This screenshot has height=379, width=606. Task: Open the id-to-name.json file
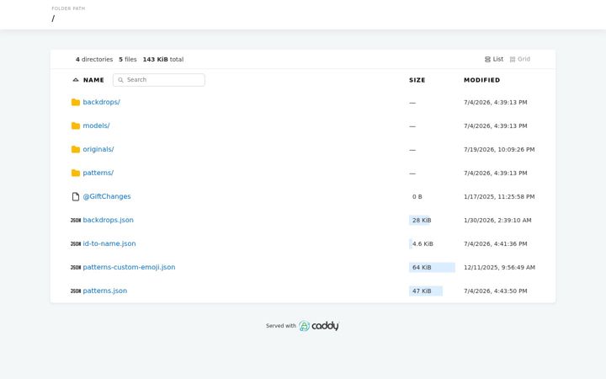click(109, 243)
